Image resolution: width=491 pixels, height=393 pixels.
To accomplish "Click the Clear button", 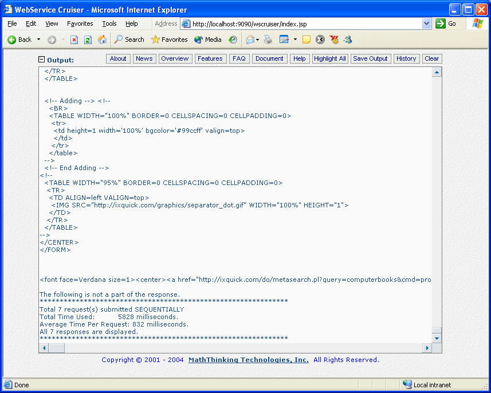I will click(431, 58).
